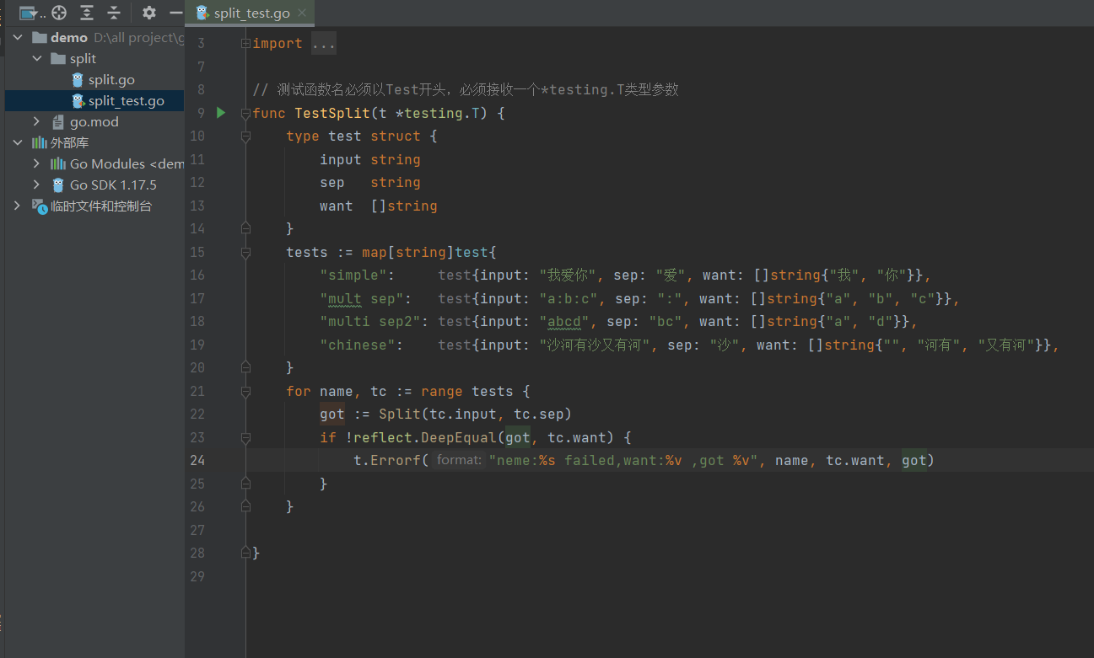
Task: Click the "format:" parameter hint on line 24
Action: (460, 460)
